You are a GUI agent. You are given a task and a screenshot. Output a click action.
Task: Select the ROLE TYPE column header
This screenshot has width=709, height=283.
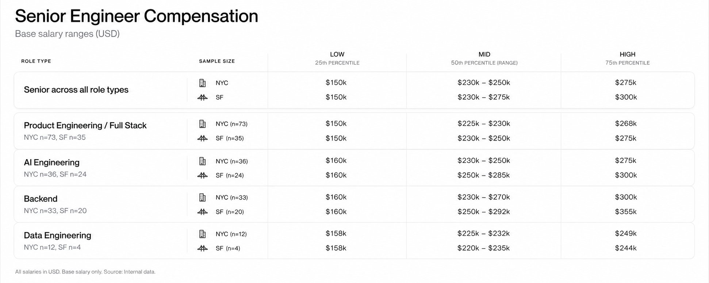[36, 61]
